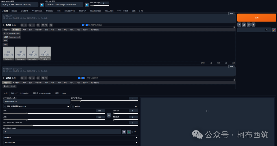Click the circular icon at the end of the positive prompt toolbar
This screenshot has height=146, width=277.
[x=51, y=25]
